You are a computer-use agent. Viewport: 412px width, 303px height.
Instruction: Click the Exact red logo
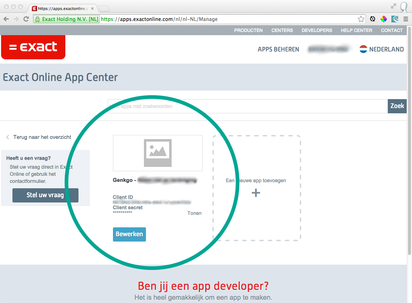[33, 47]
